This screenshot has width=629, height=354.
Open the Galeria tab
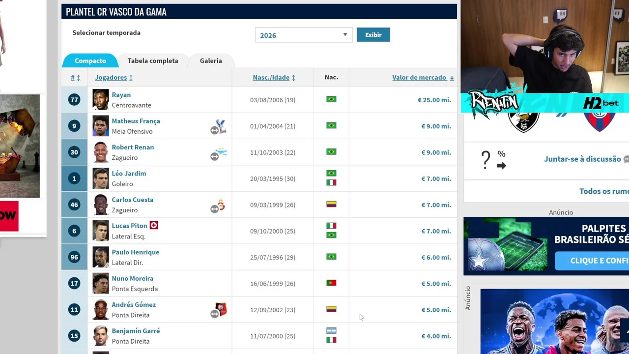pyautogui.click(x=211, y=60)
